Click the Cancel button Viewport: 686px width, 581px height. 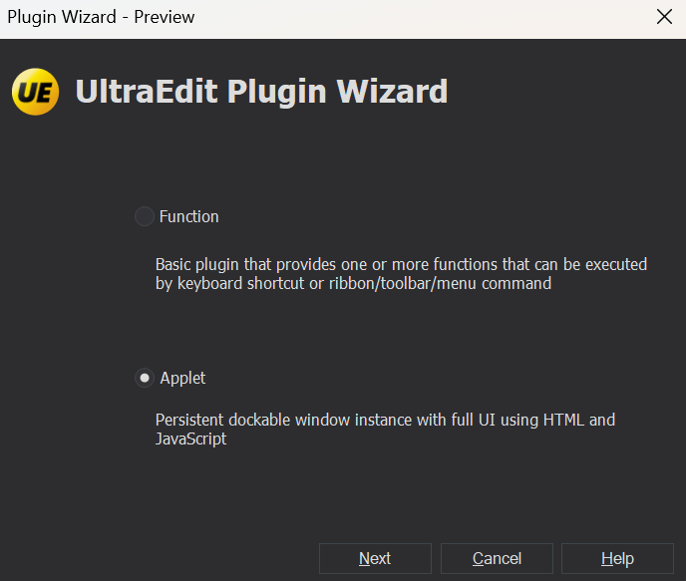tap(497, 558)
